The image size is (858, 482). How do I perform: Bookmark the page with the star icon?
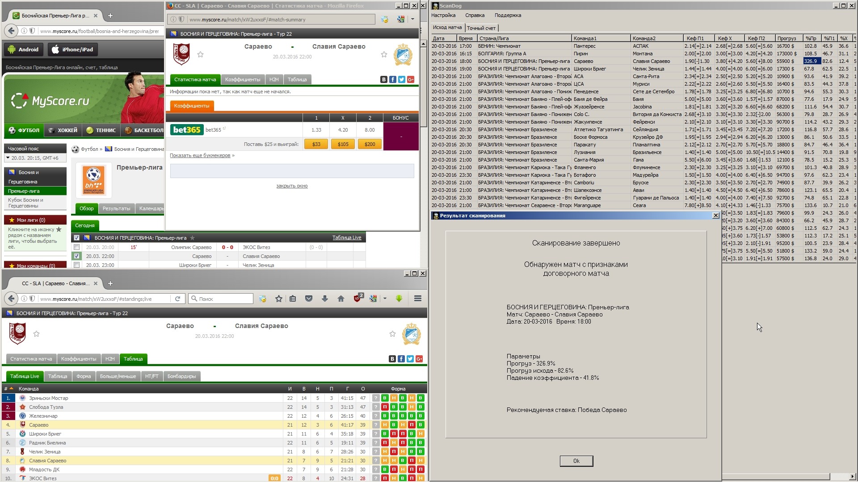(x=279, y=299)
